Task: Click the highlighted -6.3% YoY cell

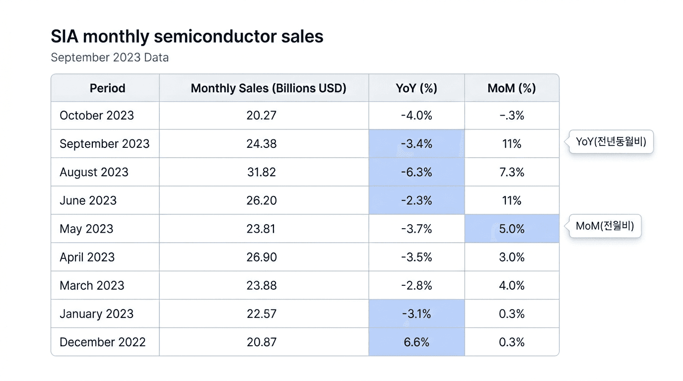Action: tap(416, 172)
